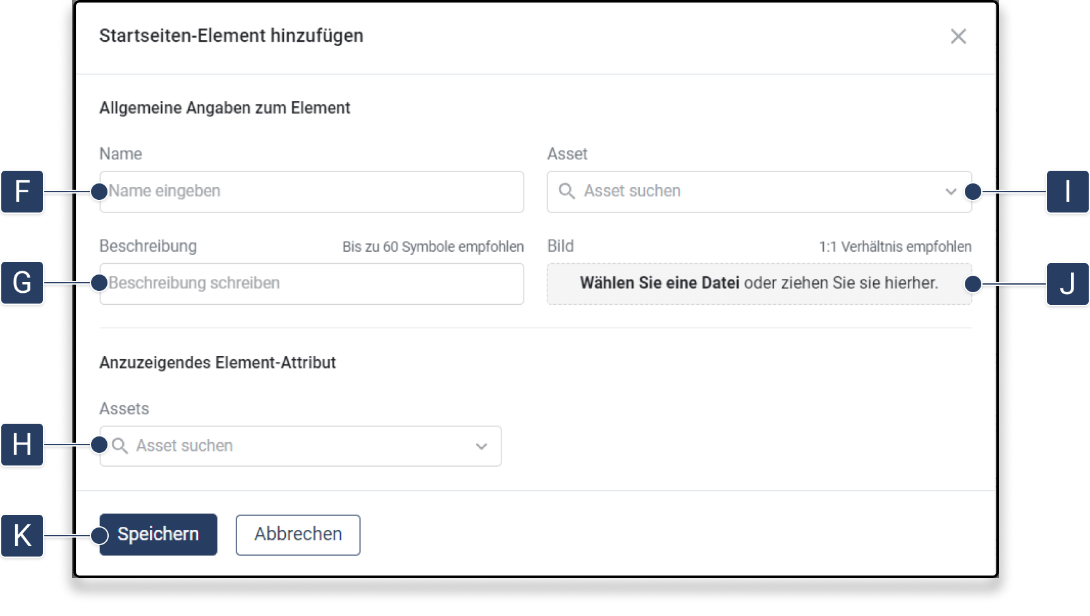Viewport: 1090px width, 616px height.
Task: Click the magnifier icon in Asset field
Action: pos(566,191)
